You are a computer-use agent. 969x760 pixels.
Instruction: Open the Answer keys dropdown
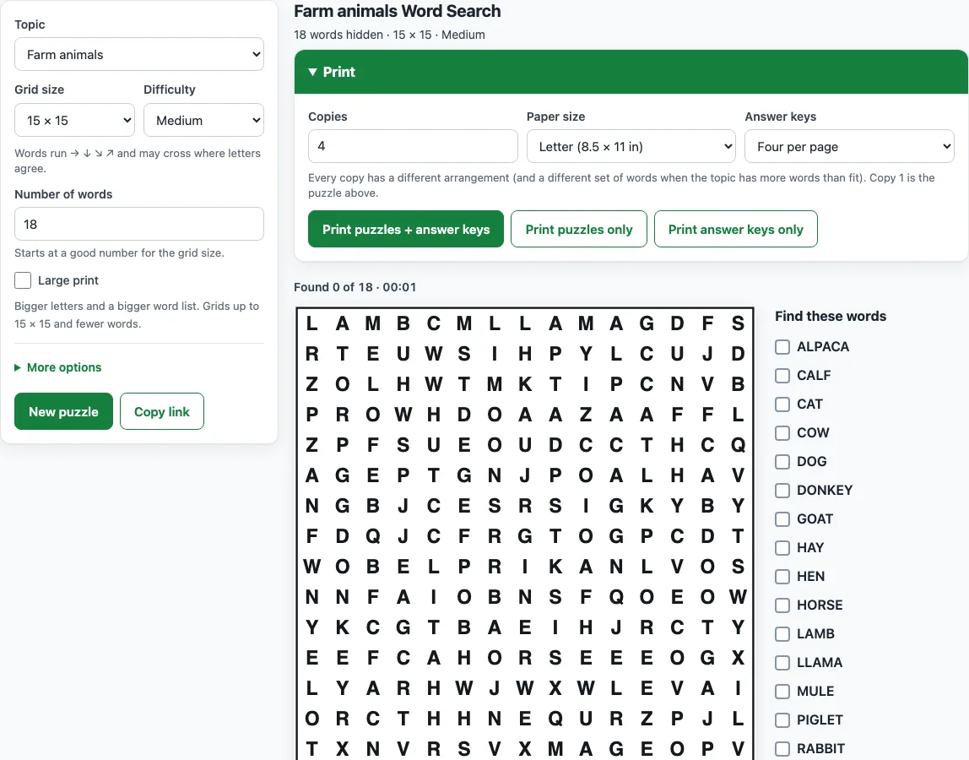click(849, 146)
